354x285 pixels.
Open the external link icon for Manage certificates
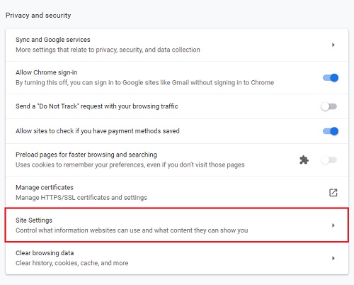click(x=333, y=193)
